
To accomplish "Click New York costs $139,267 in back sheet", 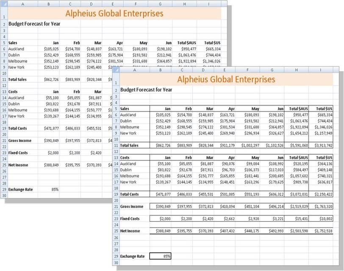I will (48, 116).
